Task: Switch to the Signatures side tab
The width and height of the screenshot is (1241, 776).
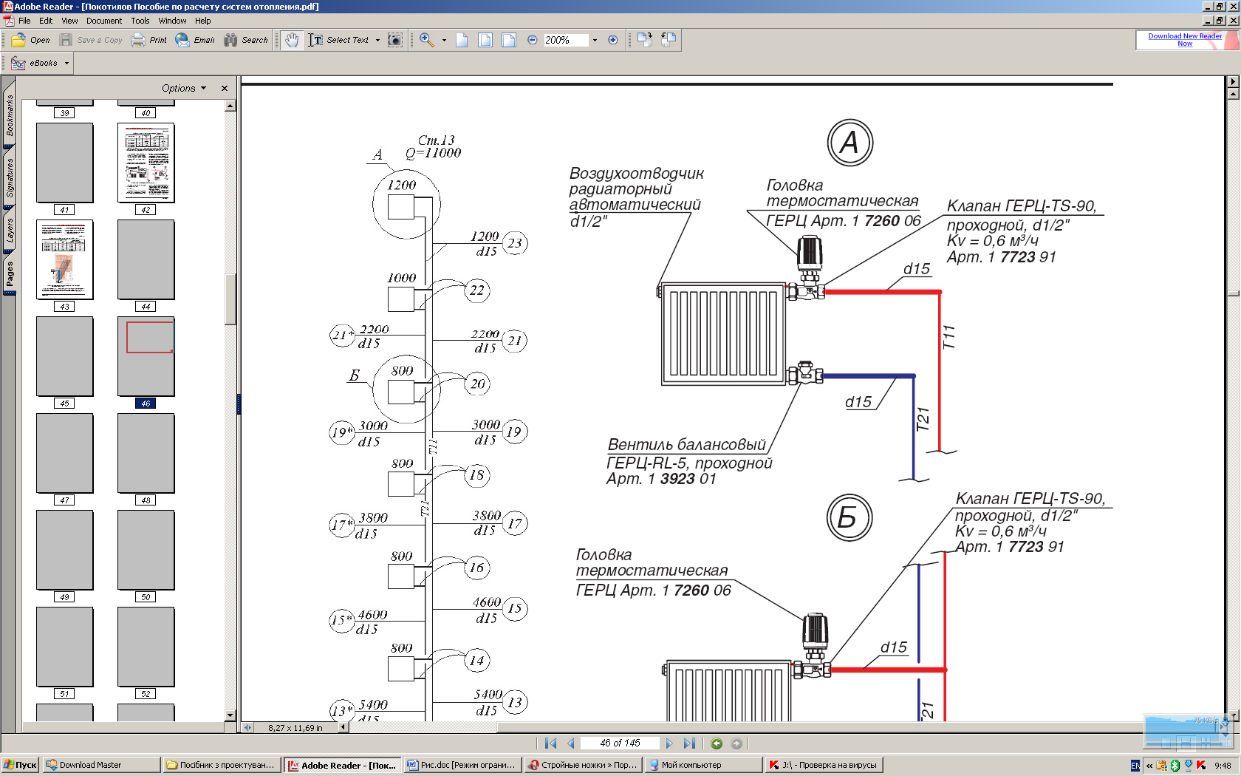Action: click(10, 177)
